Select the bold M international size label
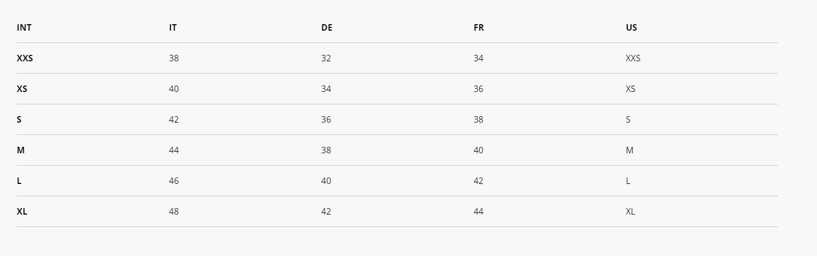Image resolution: width=817 pixels, height=256 pixels. pyautogui.click(x=20, y=150)
